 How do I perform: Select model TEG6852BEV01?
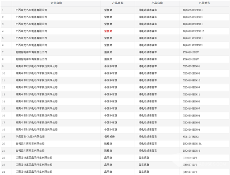(192, 66)
